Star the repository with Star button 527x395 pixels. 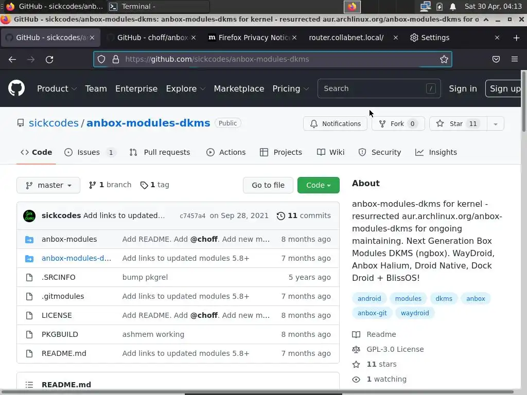pos(458,123)
